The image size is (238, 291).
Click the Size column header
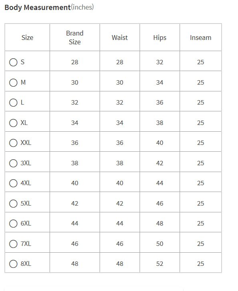click(27, 38)
